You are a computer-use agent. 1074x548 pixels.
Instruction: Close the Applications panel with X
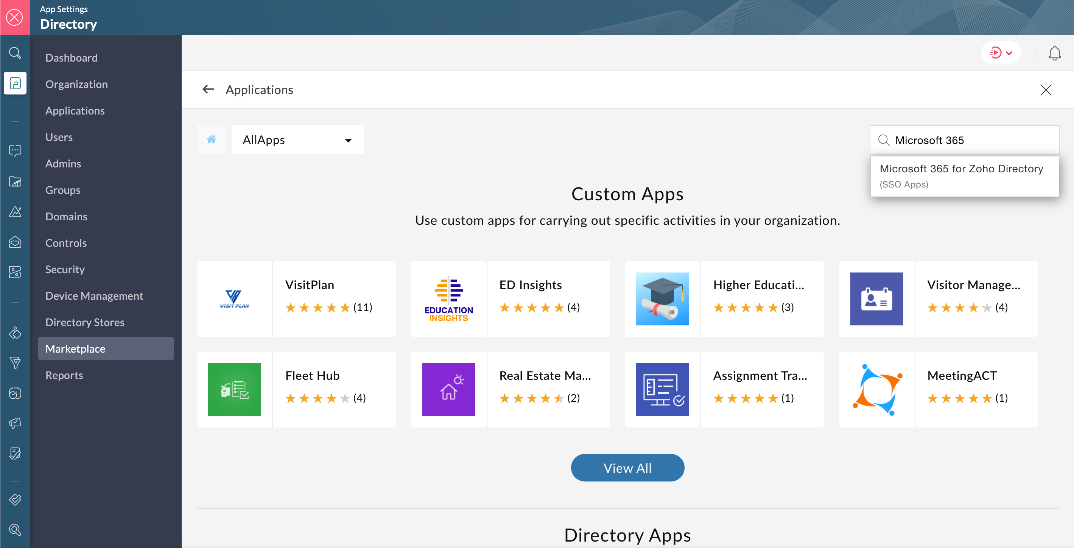[1045, 90]
